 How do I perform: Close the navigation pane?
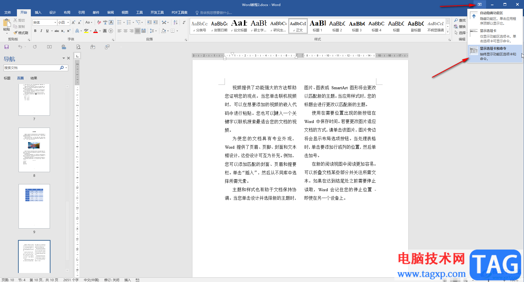click(x=69, y=58)
